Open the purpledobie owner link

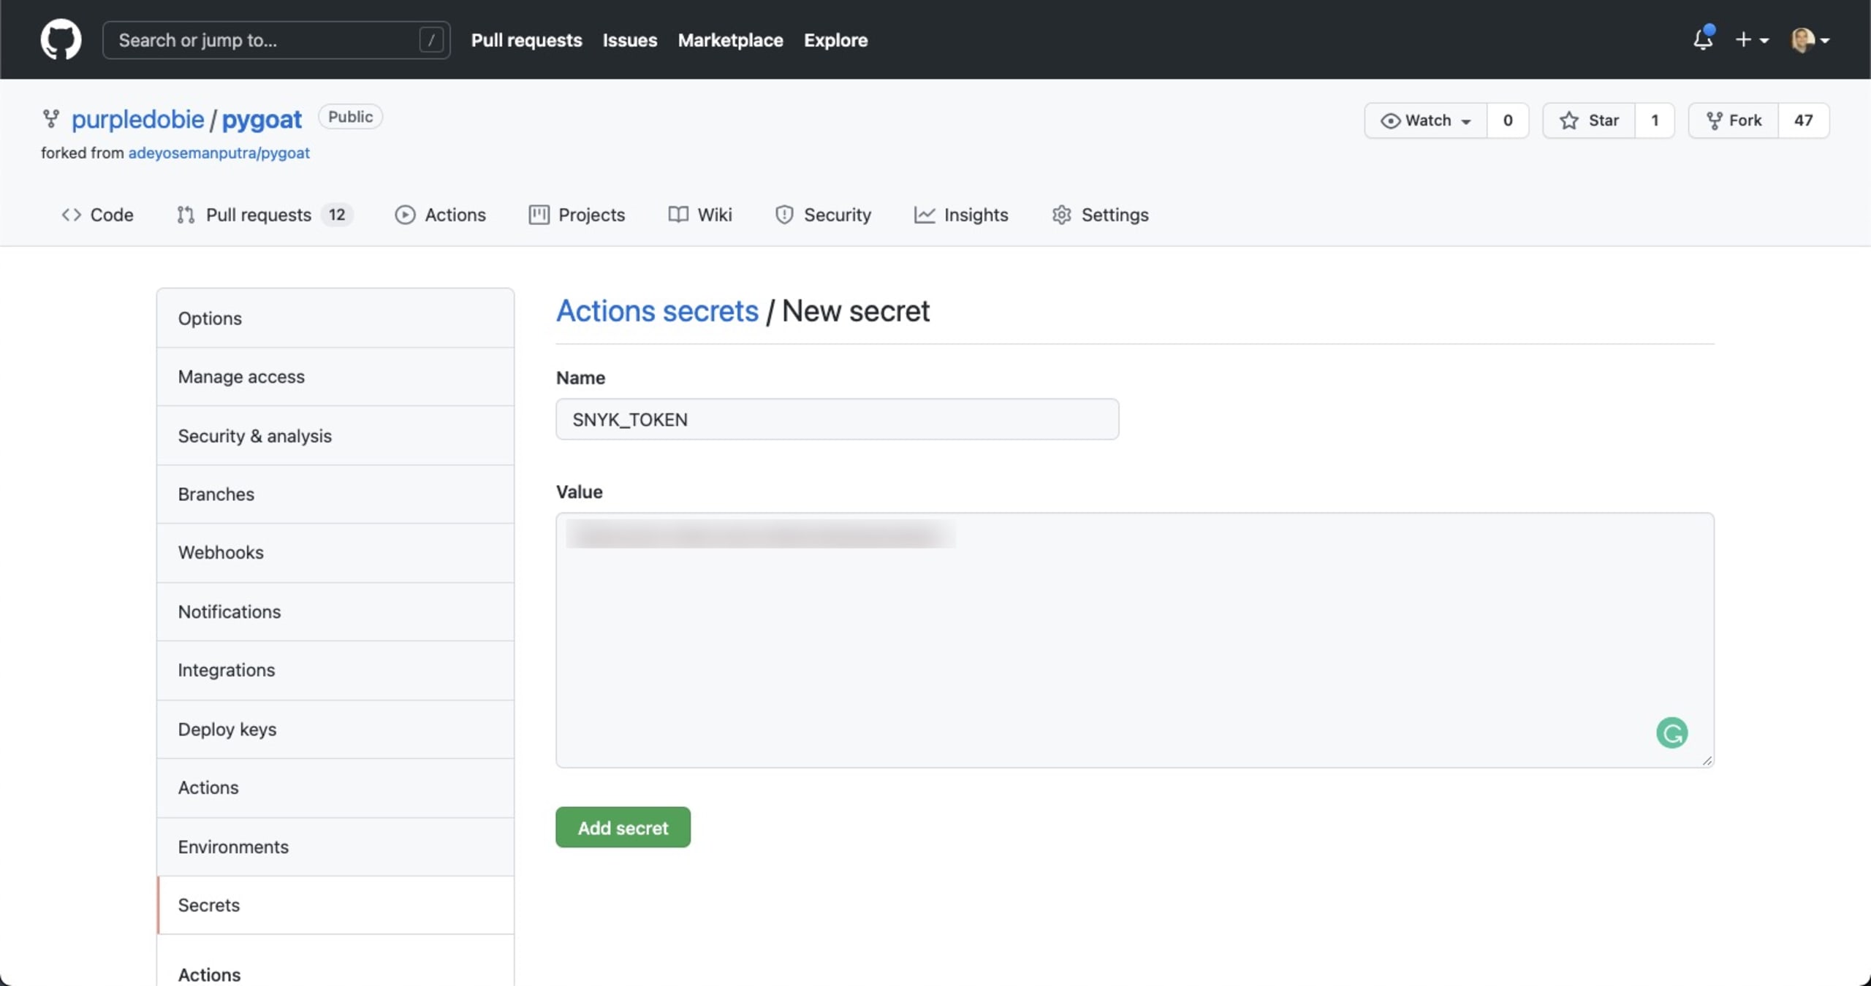137,119
